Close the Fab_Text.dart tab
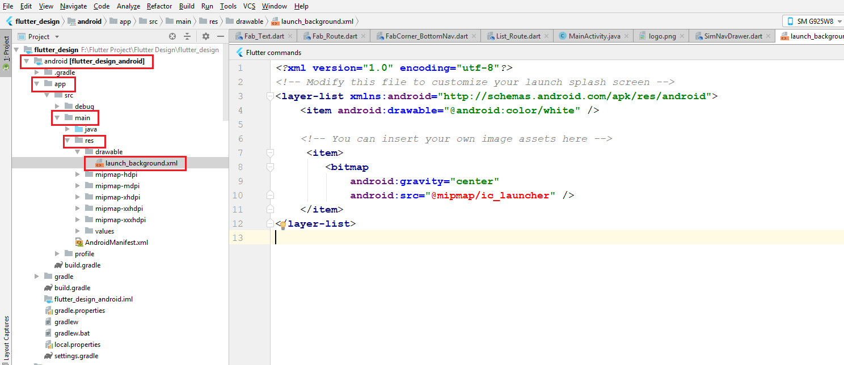Screen dimensions: 844x365 coord(290,36)
